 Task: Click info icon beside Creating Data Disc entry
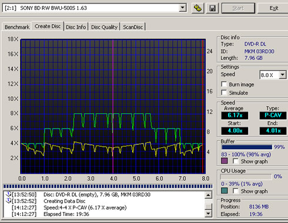pos(8,201)
